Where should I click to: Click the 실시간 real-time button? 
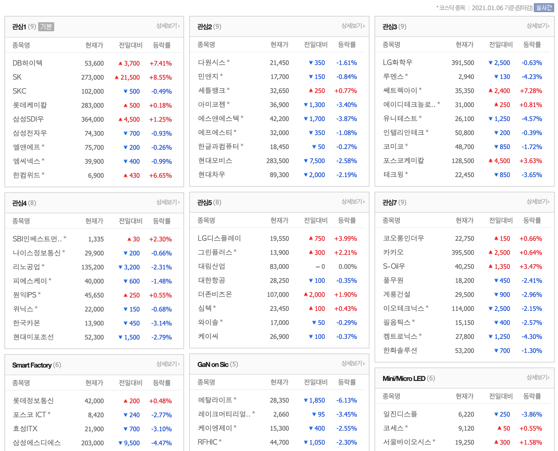544,8
